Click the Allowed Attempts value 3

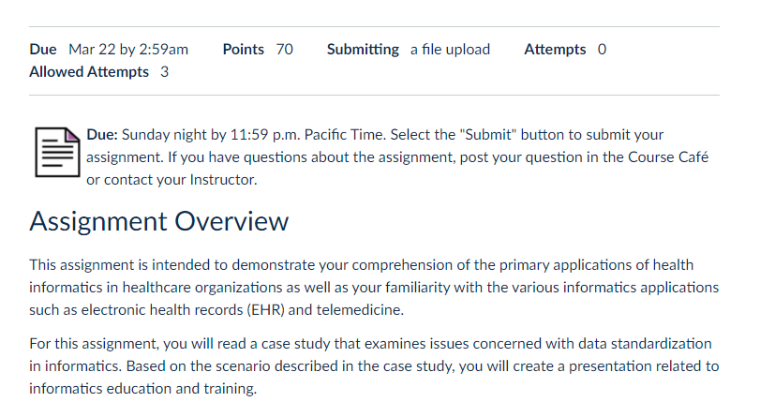165,72
